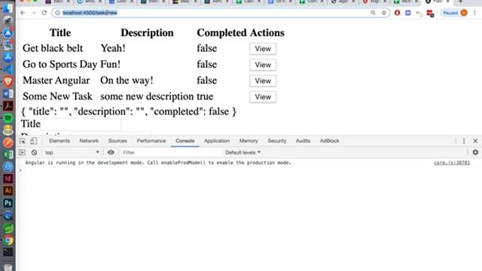
Task: Expand the Default levels dropdown
Action: point(243,152)
